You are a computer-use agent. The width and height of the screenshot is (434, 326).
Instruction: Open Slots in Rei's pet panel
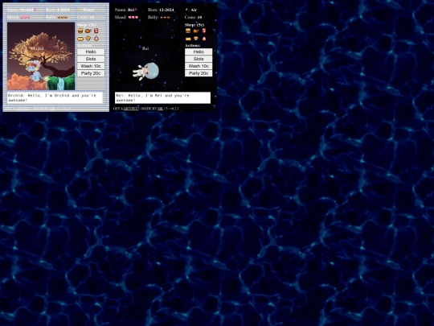pyautogui.click(x=199, y=59)
